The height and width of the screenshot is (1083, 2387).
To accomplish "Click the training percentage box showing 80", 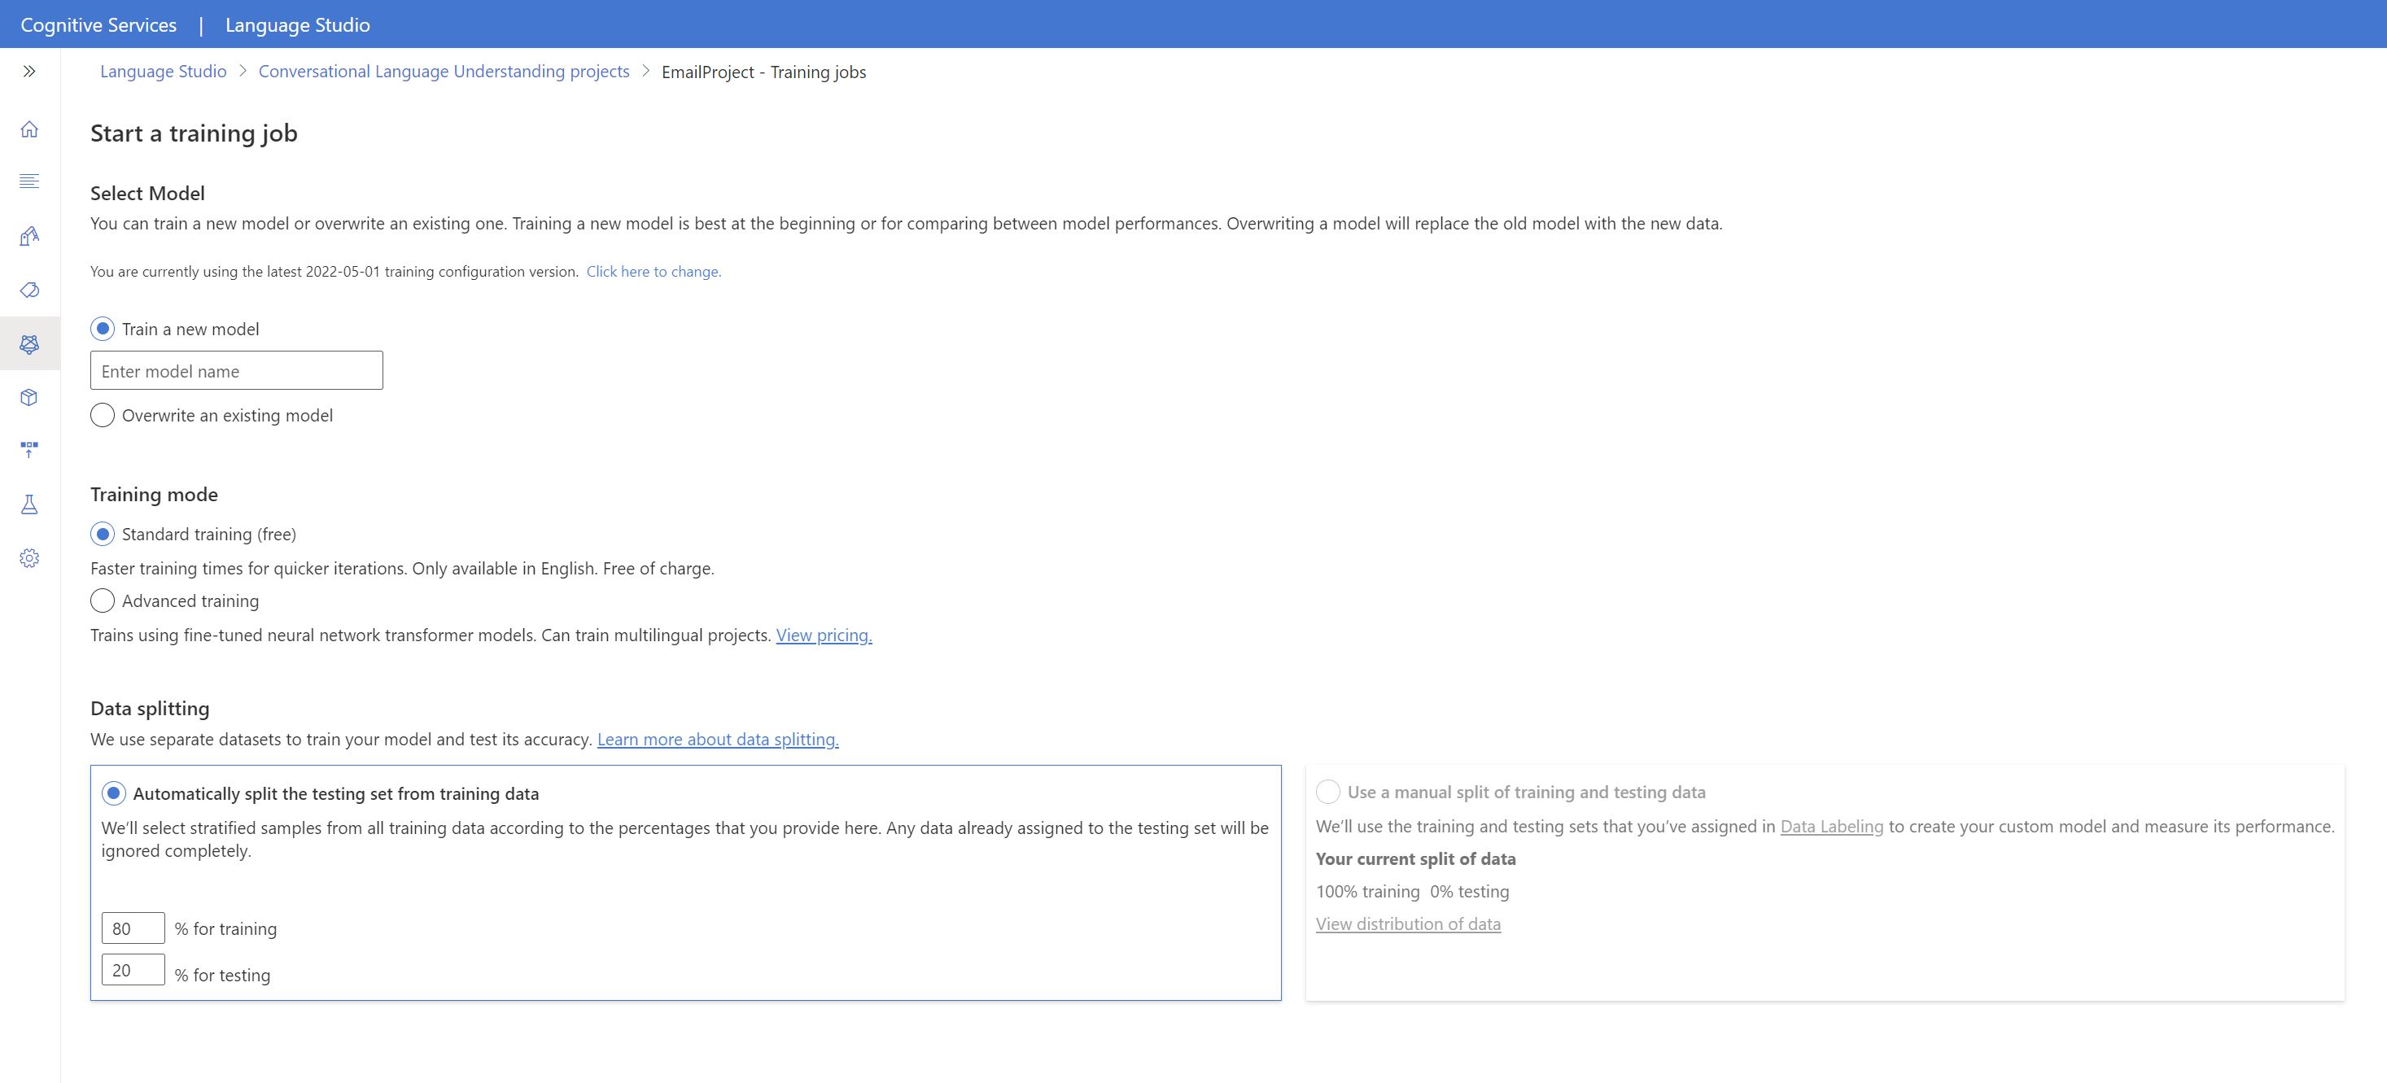I will (133, 928).
